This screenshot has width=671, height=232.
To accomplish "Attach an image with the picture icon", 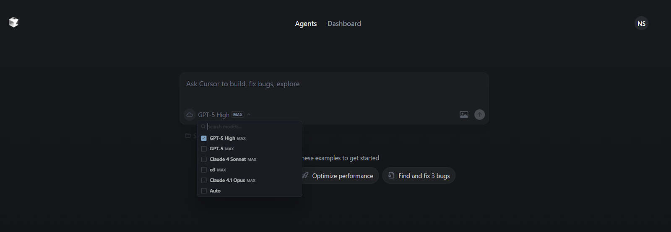I will (x=464, y=115).
